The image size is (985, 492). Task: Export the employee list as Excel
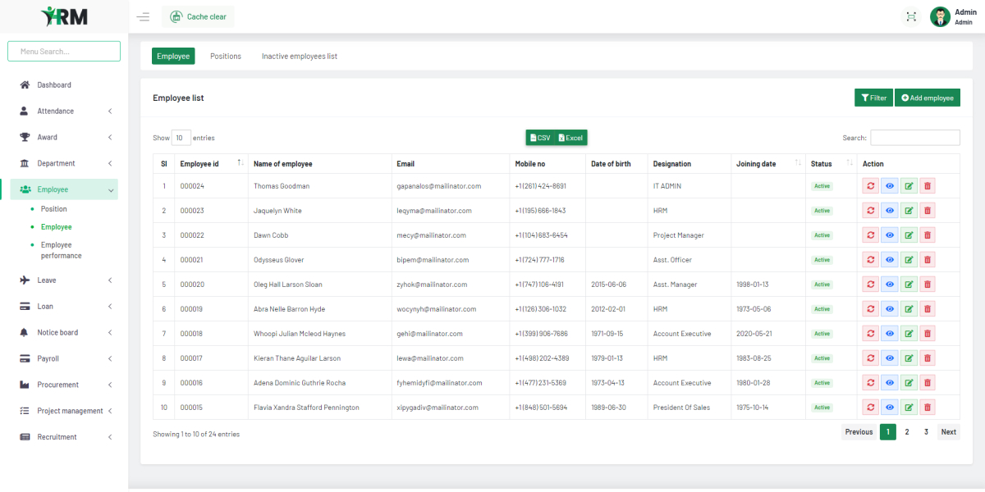tap(570, 137)
